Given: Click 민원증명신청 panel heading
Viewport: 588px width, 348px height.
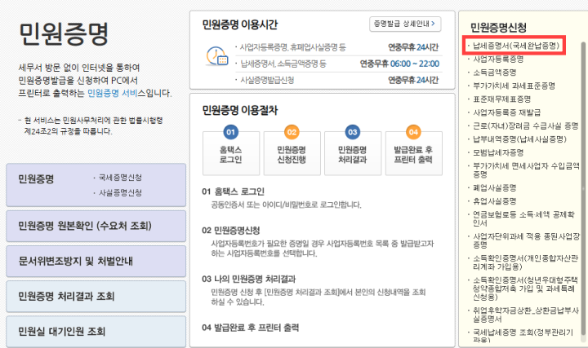Looking at the screenshot, I should pos(498,28).
